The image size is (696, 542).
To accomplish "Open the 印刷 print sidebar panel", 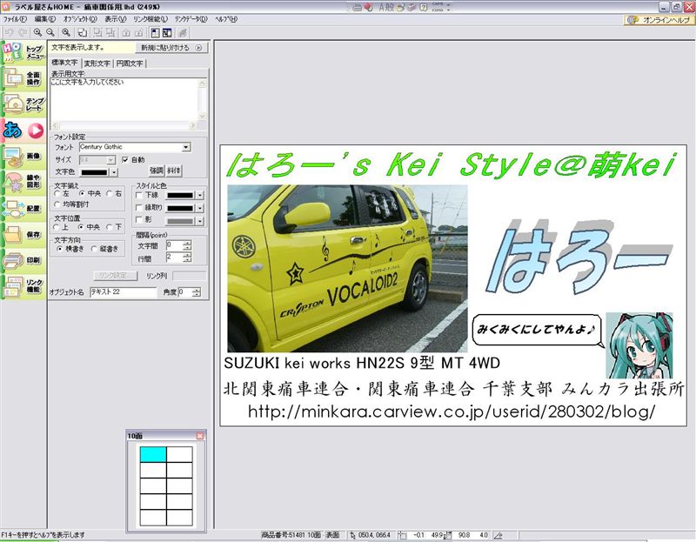I will pyautogui.click(x=23, y=259).
